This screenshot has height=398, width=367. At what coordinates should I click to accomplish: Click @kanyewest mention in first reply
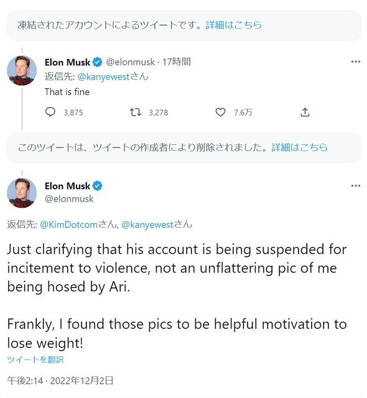coord(103,76)
